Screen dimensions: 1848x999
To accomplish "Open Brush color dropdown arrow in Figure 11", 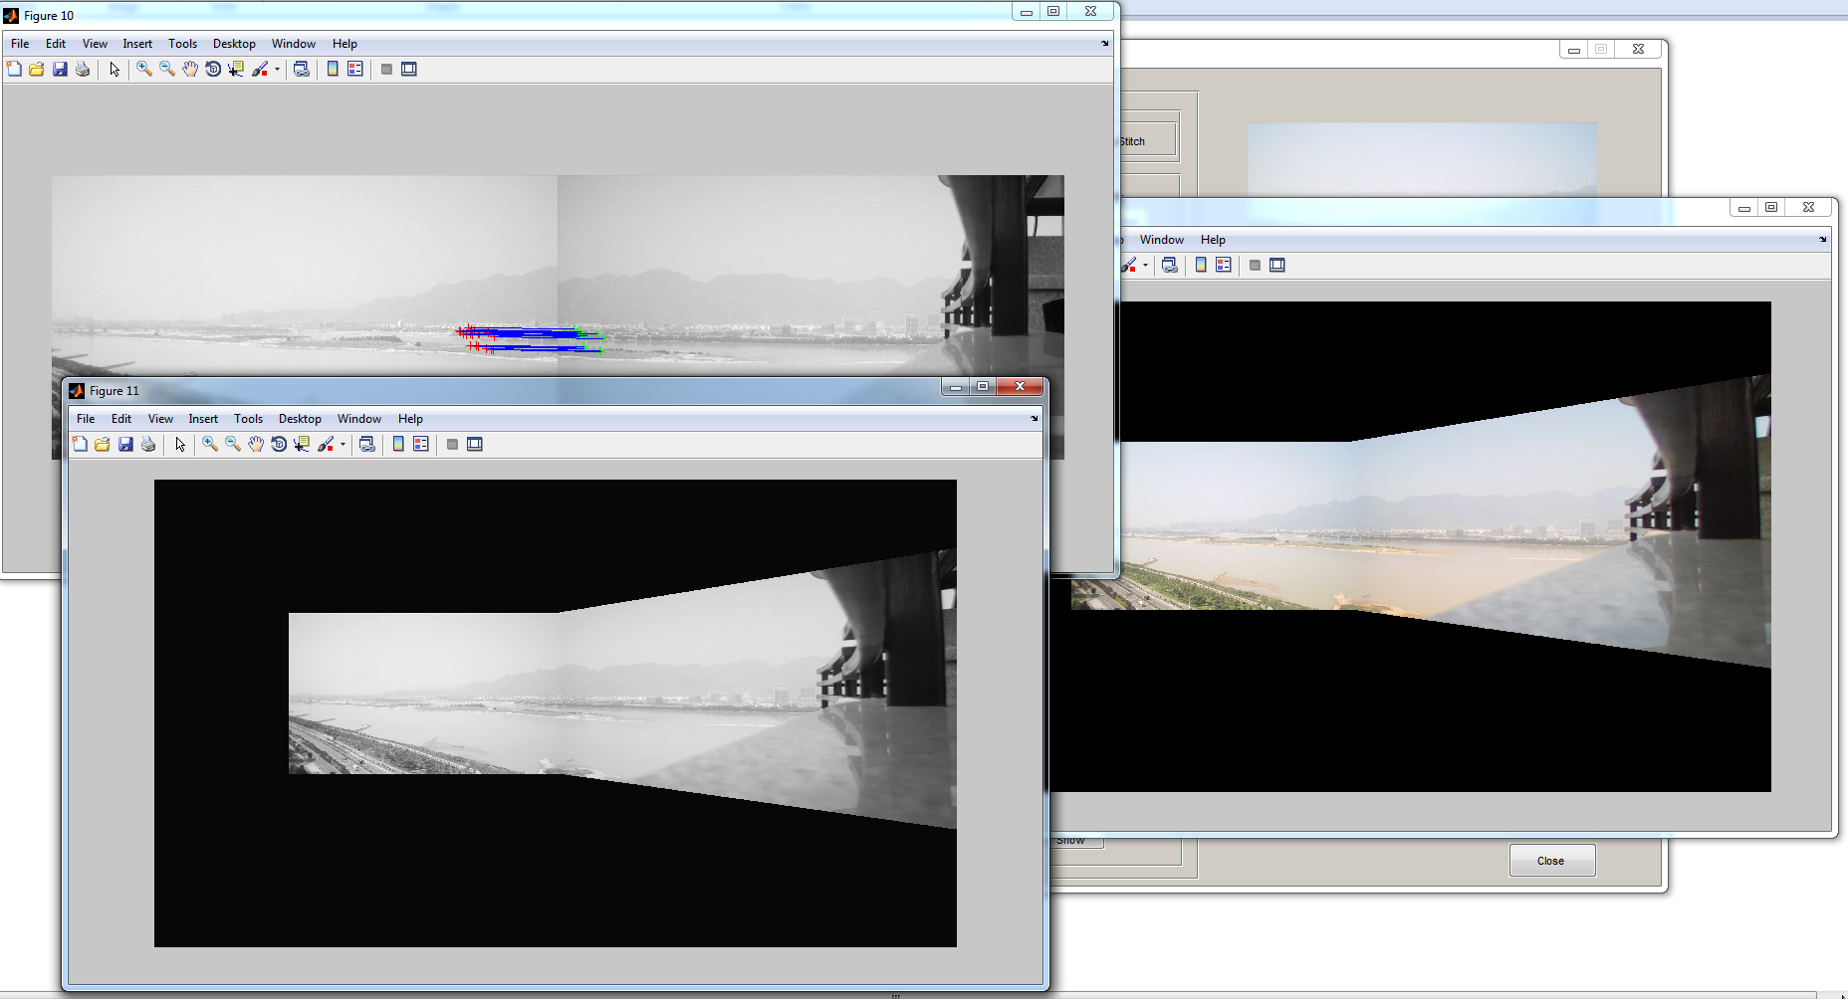I will point(343,444).
